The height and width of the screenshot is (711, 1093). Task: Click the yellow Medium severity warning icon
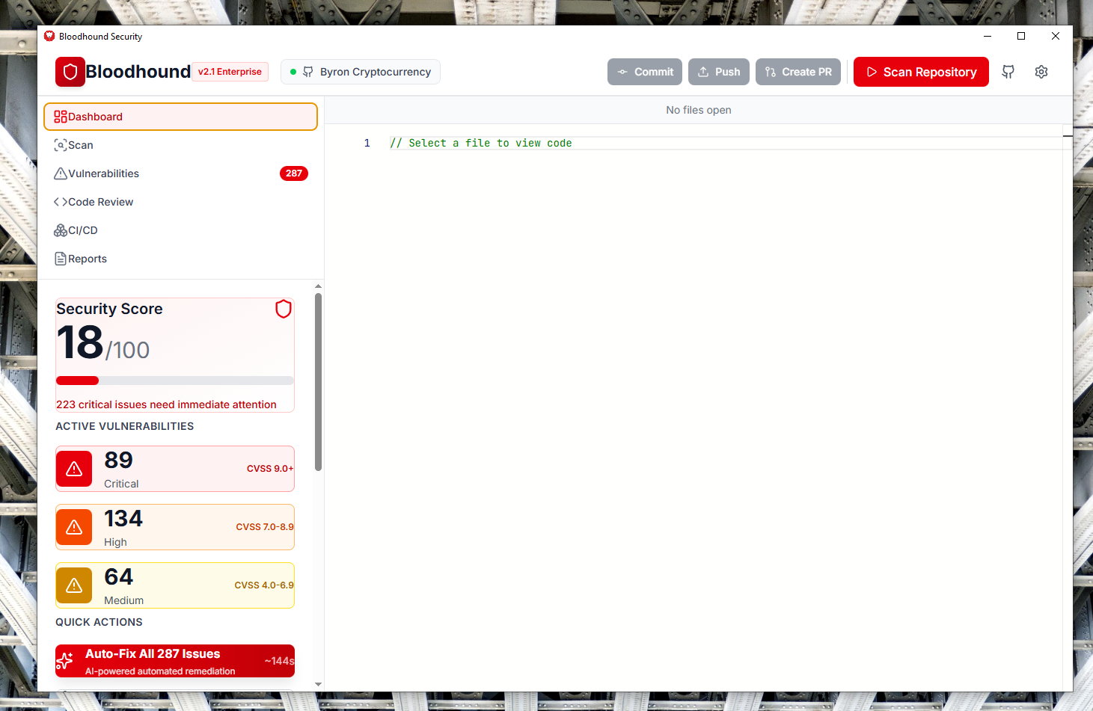74,585
